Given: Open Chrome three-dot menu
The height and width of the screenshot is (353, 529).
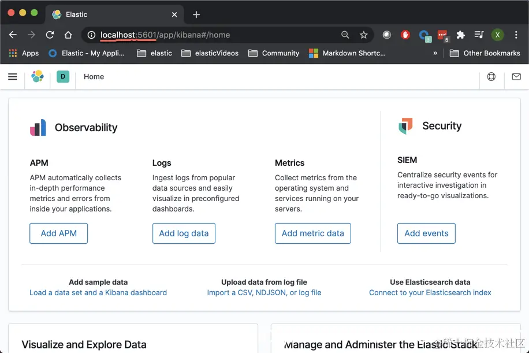Looking at the screenshot, I should coord(516,35).
